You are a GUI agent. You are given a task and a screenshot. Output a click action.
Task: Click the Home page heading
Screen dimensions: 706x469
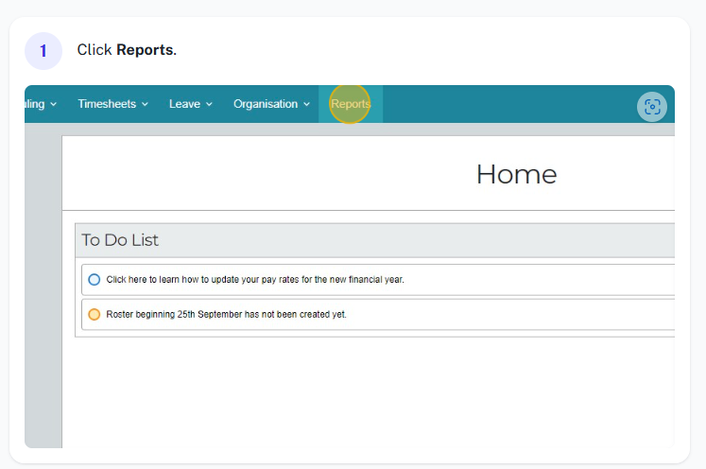click(516, 174)
